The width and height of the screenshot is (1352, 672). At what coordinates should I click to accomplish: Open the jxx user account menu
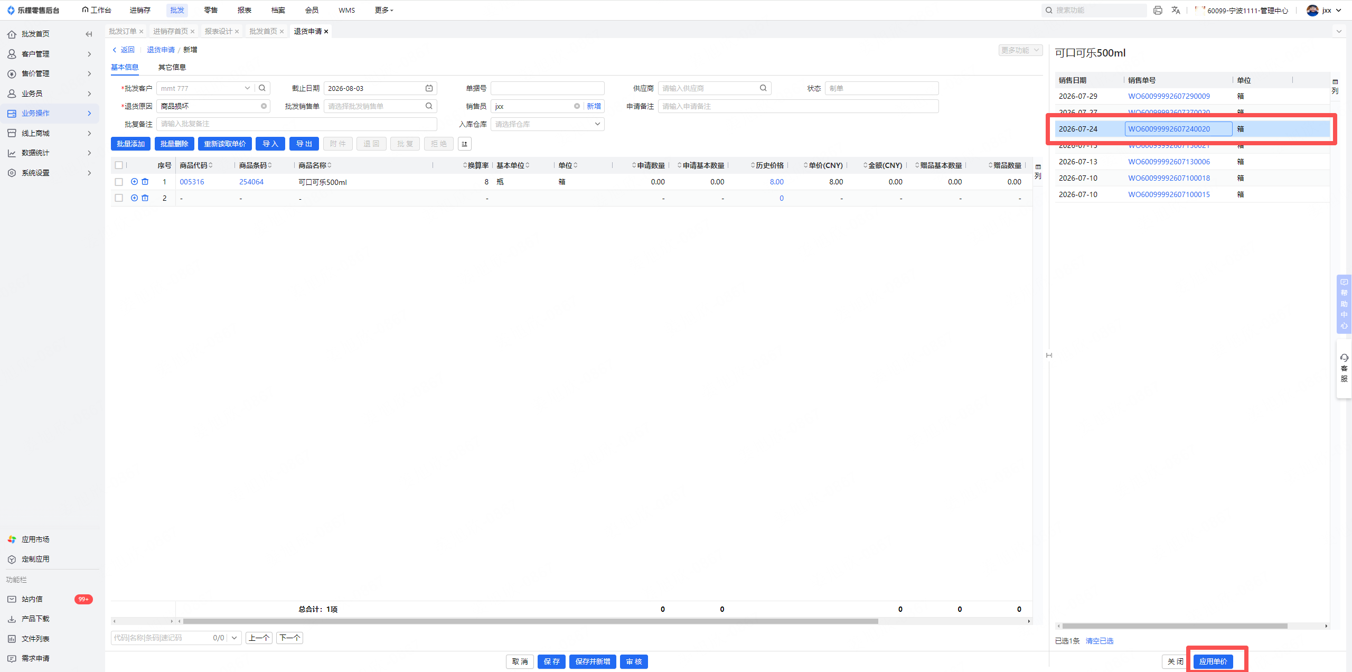point(1324,10)
